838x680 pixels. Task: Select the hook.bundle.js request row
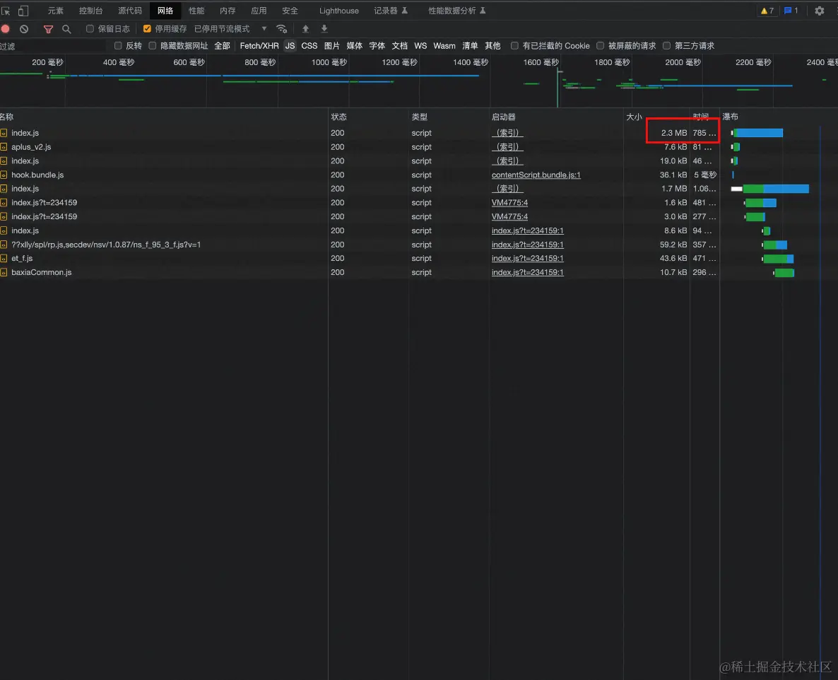point(419,175)
